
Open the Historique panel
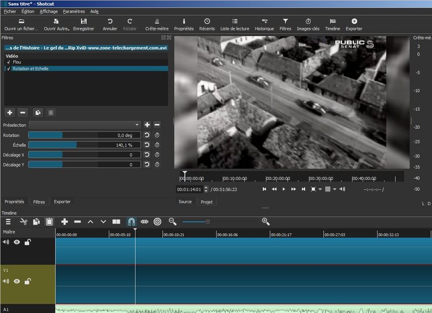[264, 24]
